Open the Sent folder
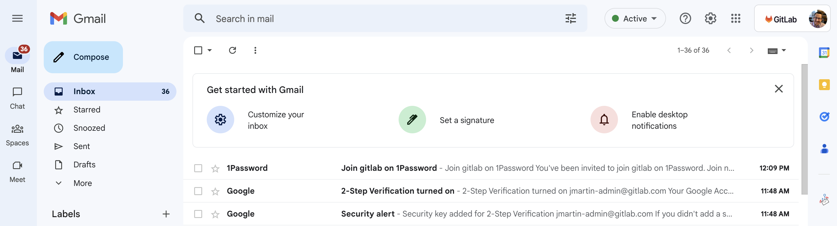The width and height of the screenshot is (837, 226). [81, 146]
